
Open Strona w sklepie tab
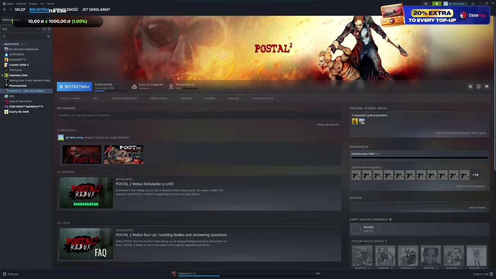(71, 98)
